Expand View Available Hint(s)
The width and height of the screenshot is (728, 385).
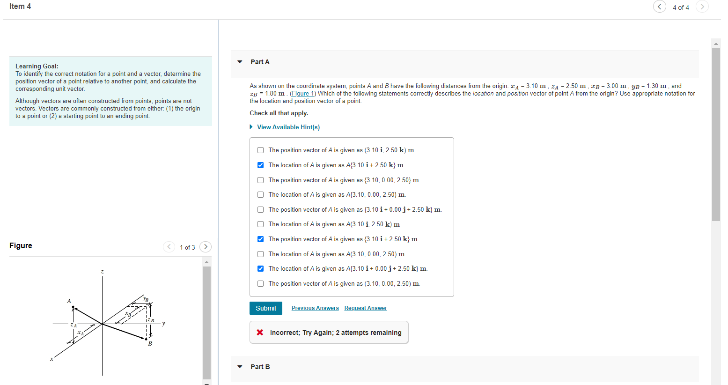coord(288,127)
